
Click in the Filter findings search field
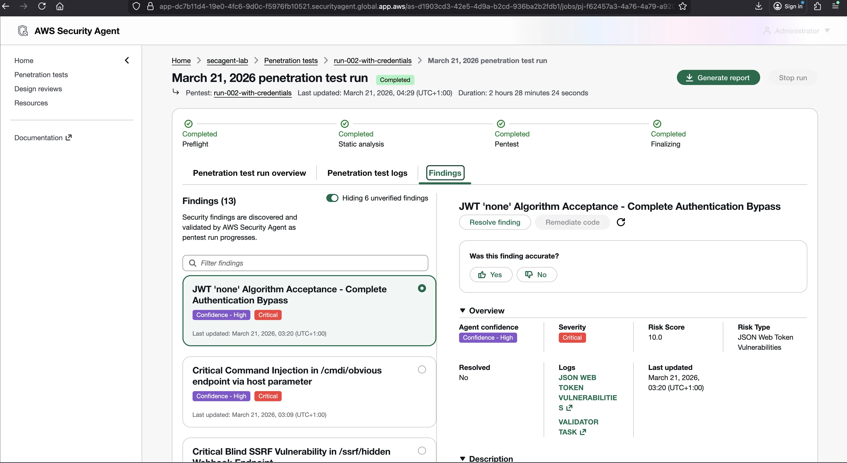coord(305,263)
